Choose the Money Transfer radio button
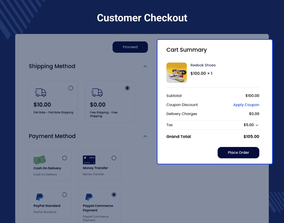 click(x=114, y=158)
